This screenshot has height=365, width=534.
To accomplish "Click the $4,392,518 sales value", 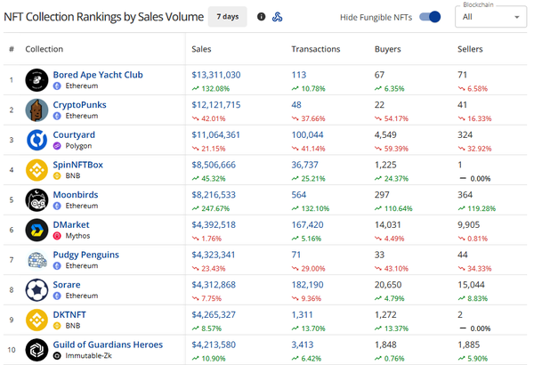I will point(214,224).
